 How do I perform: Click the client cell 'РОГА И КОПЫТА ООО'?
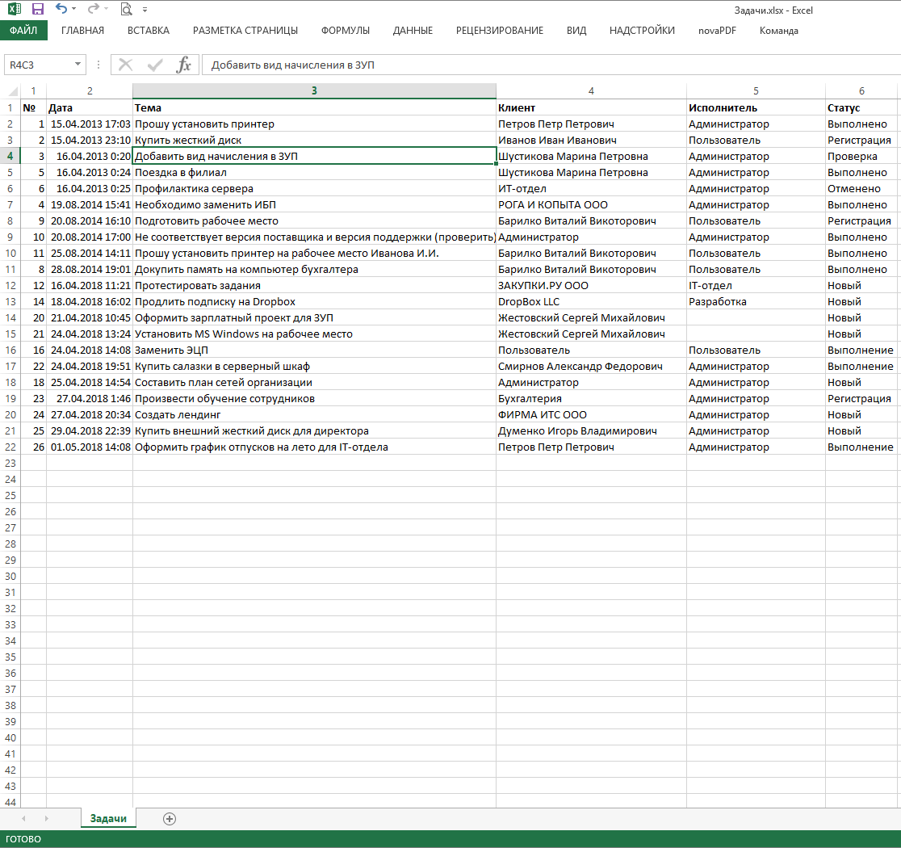[x=591, y=204]
